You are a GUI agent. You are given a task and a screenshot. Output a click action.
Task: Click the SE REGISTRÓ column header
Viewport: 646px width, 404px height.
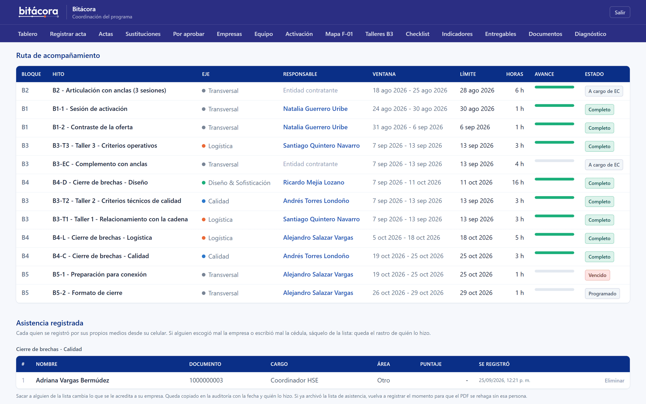click(x=494, y=364)
